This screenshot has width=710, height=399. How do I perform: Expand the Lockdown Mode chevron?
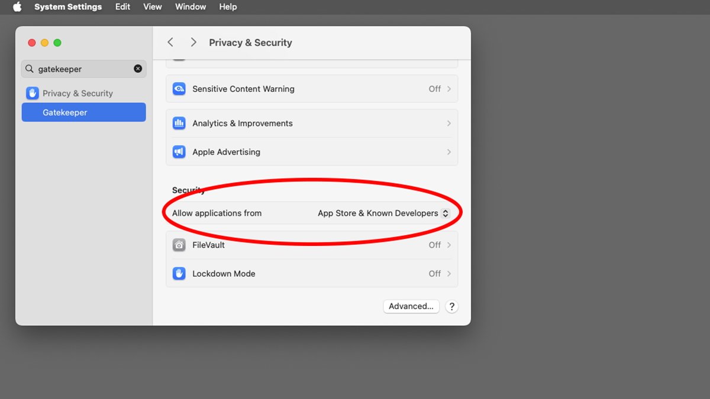click(449, 274)
